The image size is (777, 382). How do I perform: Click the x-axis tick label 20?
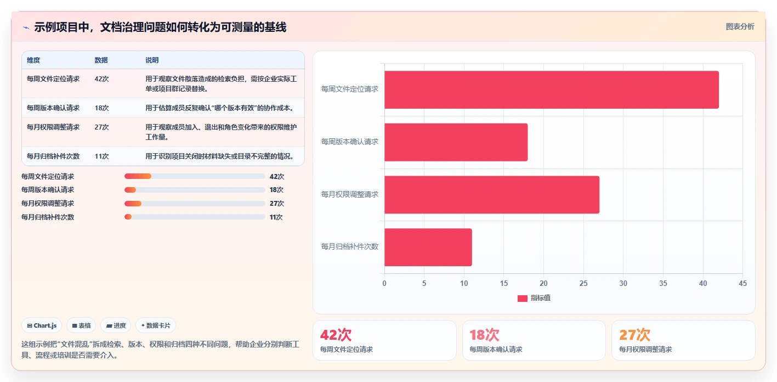[543, 283]
